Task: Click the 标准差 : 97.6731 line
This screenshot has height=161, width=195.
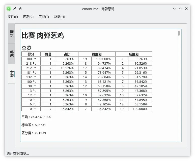Action: pos(34,125)
